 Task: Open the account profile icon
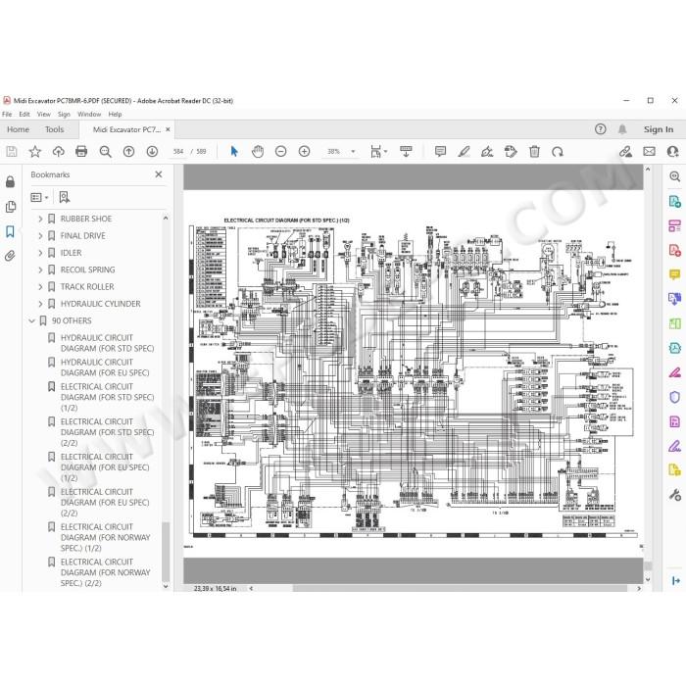672,151
